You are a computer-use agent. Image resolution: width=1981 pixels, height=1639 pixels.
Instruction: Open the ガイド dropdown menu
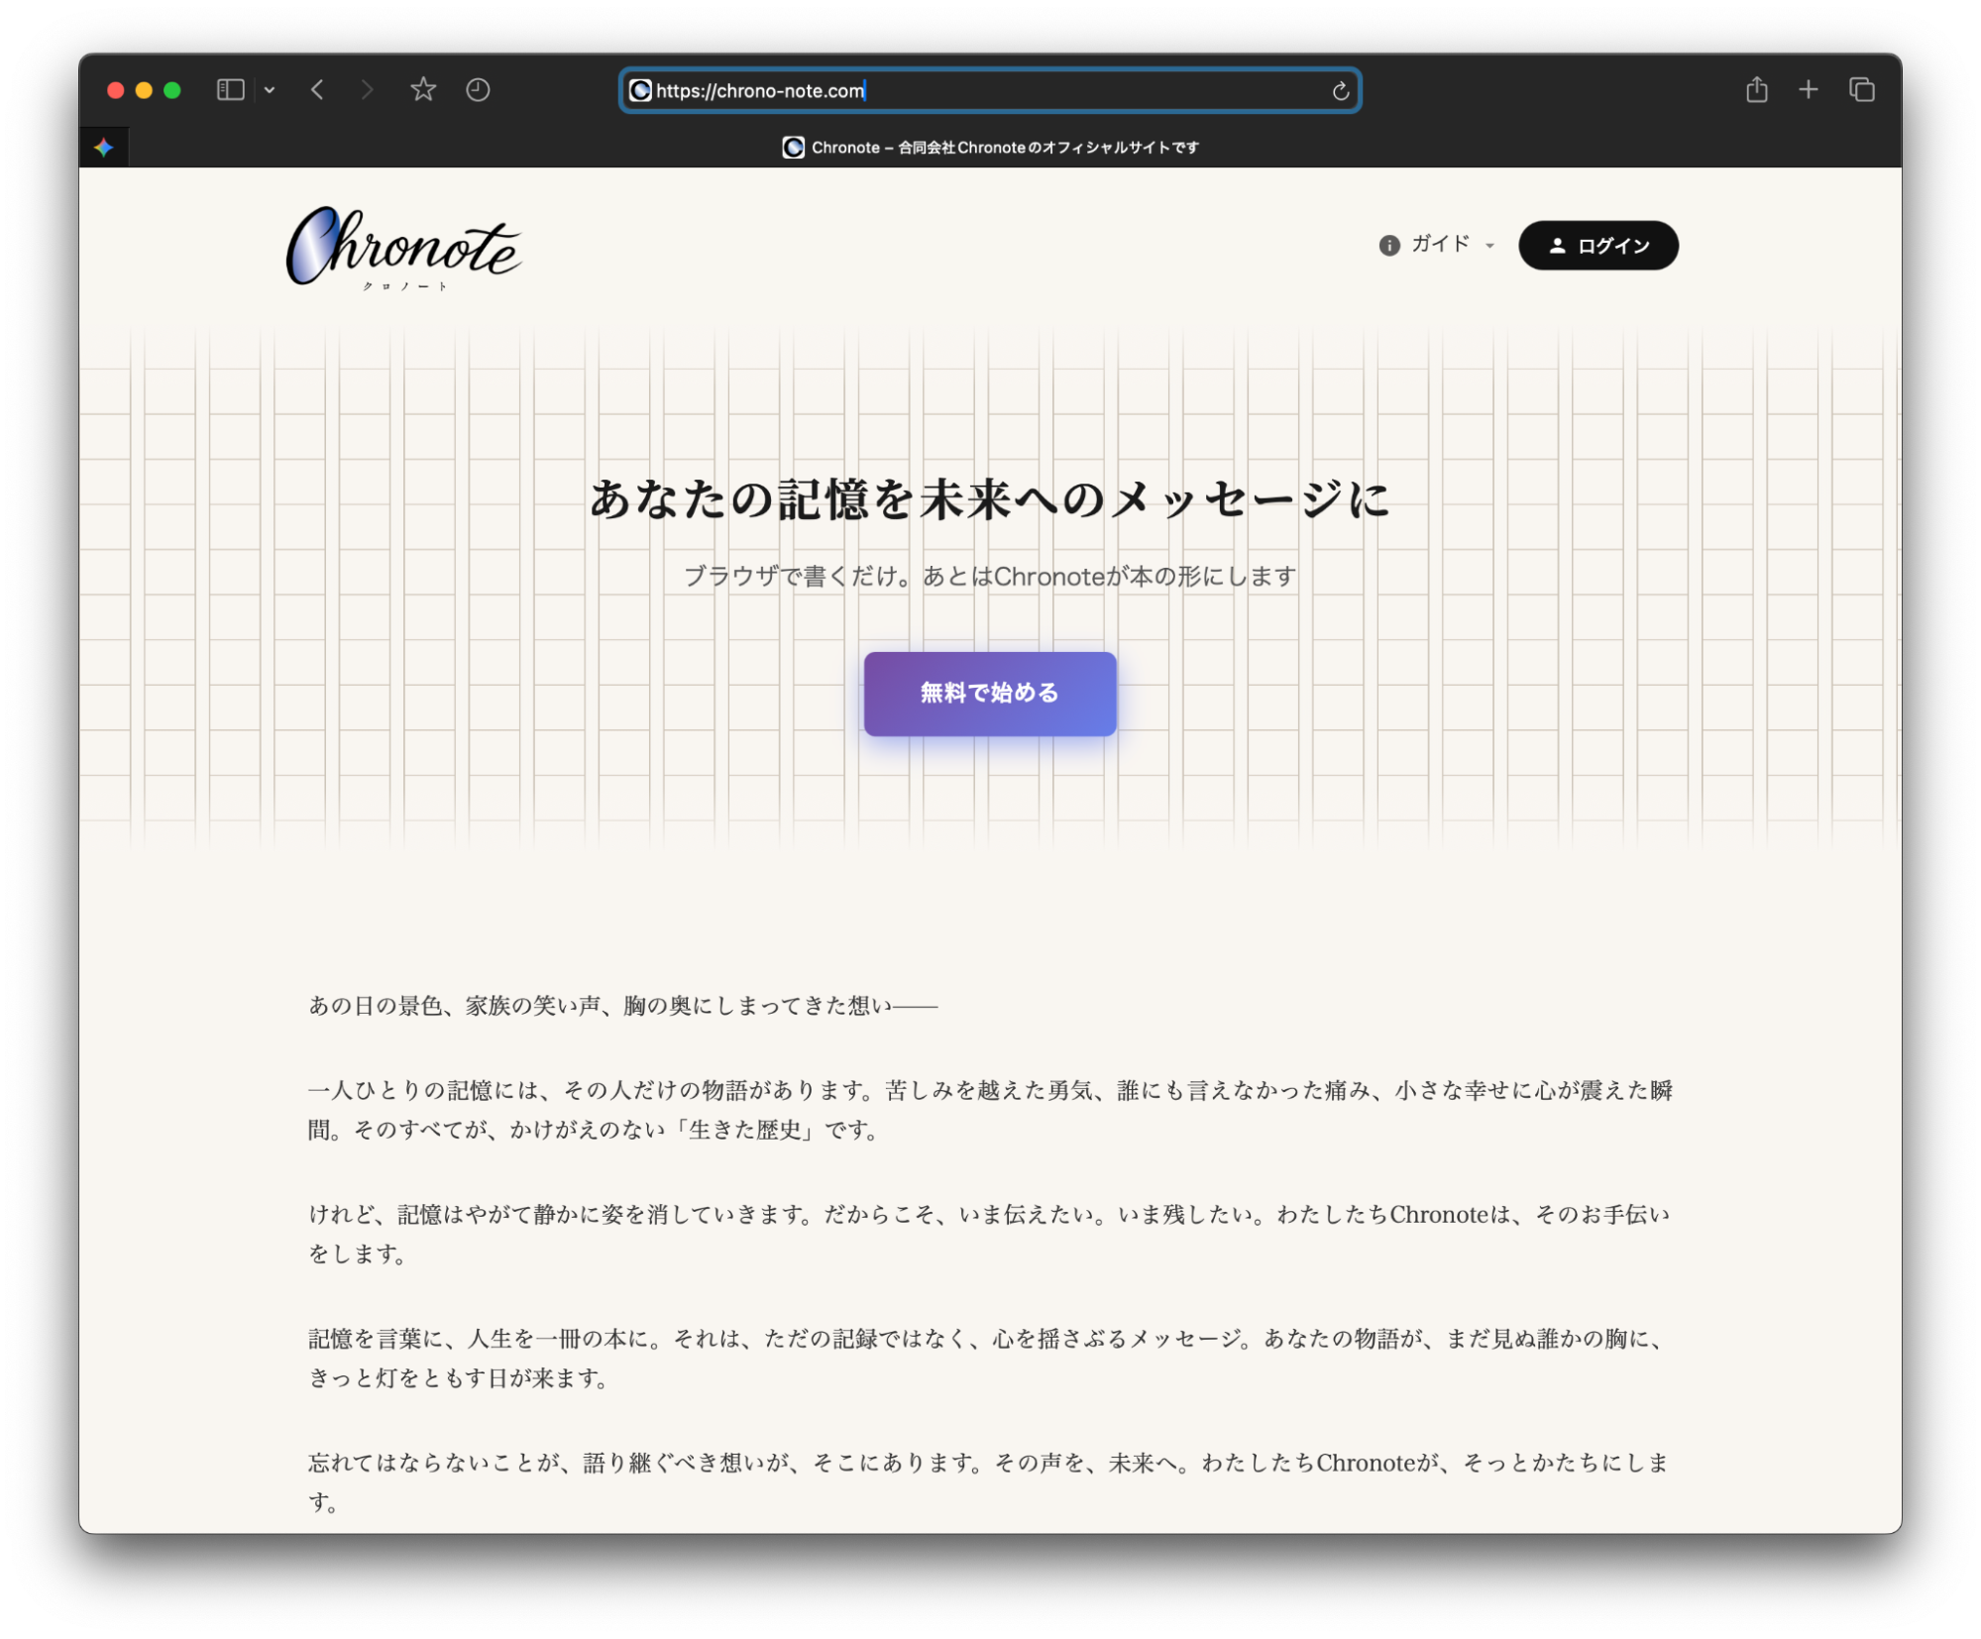[x=1442, y=244]
